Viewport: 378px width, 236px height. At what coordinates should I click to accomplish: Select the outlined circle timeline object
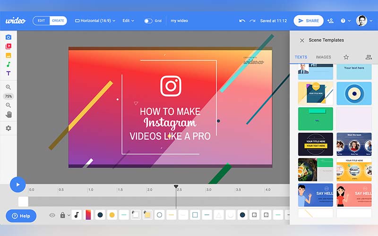coord(159,215)
